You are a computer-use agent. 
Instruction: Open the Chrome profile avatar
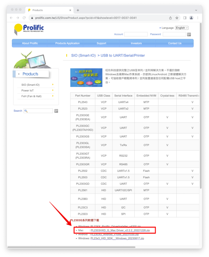point(191,18)
